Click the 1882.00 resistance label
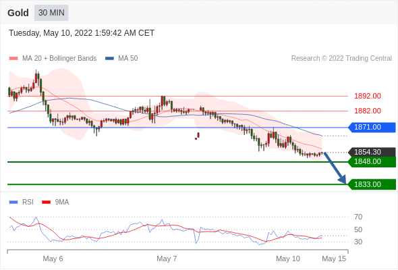 [x=368, y=111]
